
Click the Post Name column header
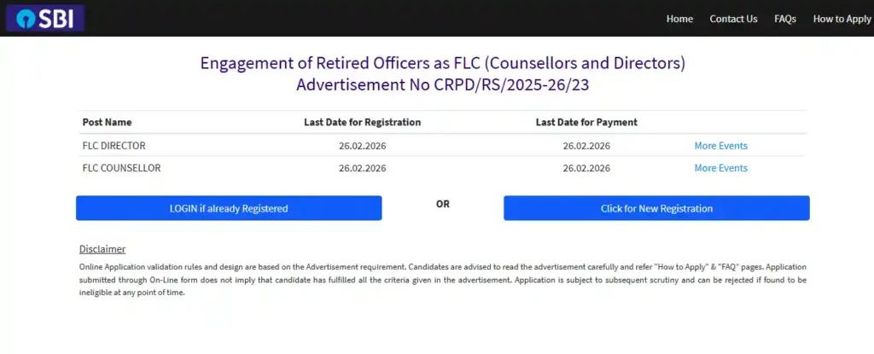tap(107, 122)
